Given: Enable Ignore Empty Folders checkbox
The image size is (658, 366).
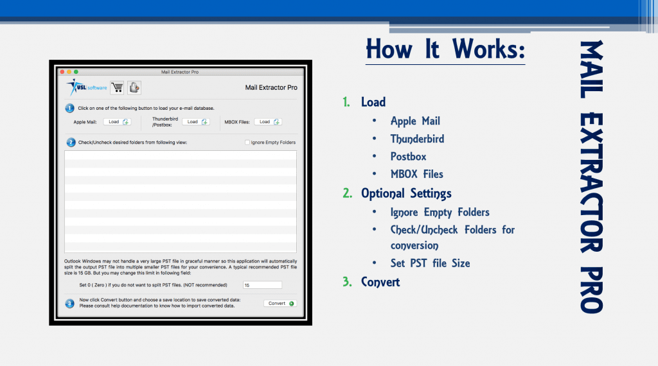Looking at the screenshot, I should tap(247, 143).
